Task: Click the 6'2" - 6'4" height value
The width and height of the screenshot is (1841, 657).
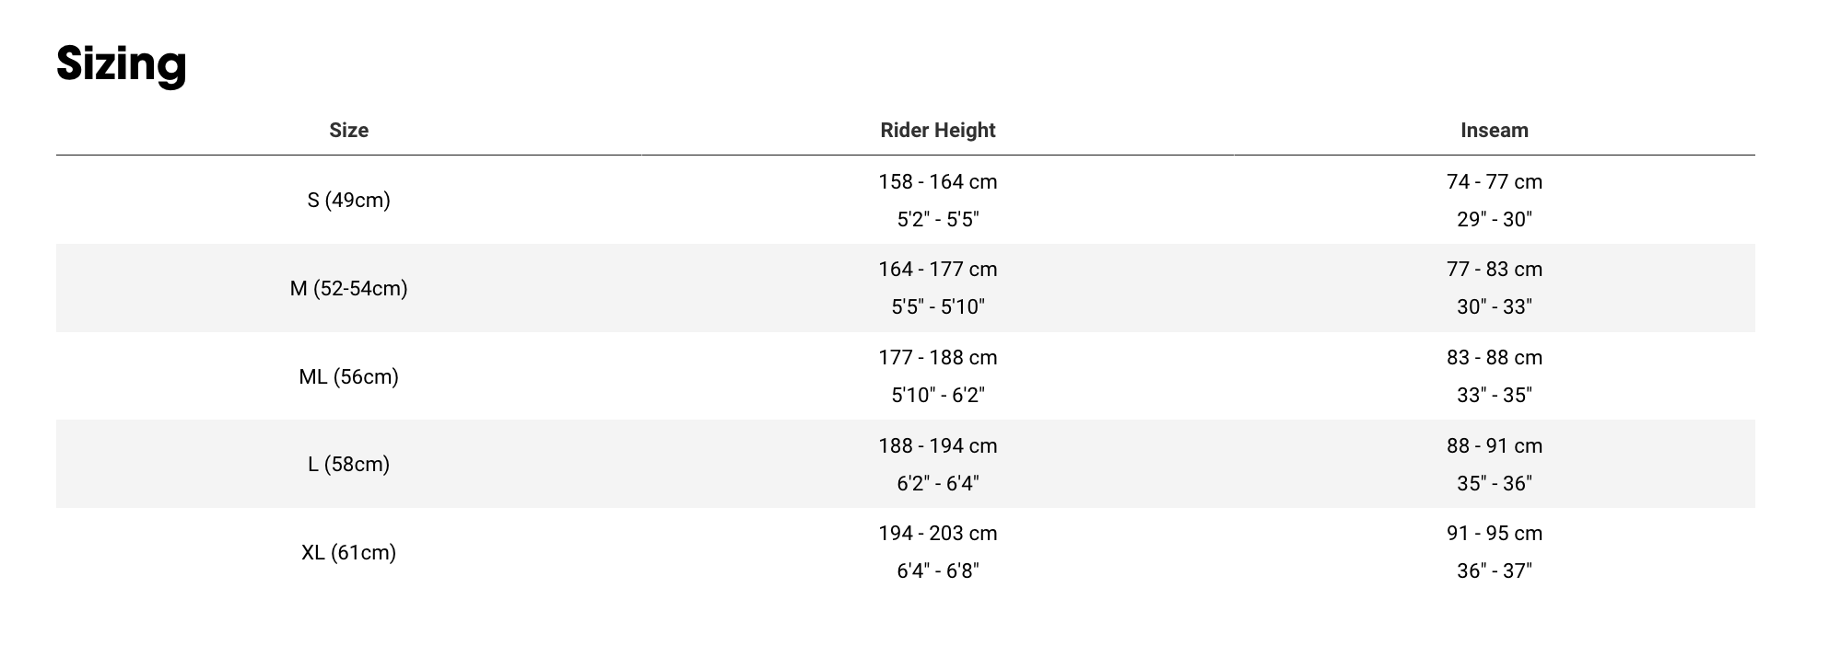Action: (x=937, y=483)
